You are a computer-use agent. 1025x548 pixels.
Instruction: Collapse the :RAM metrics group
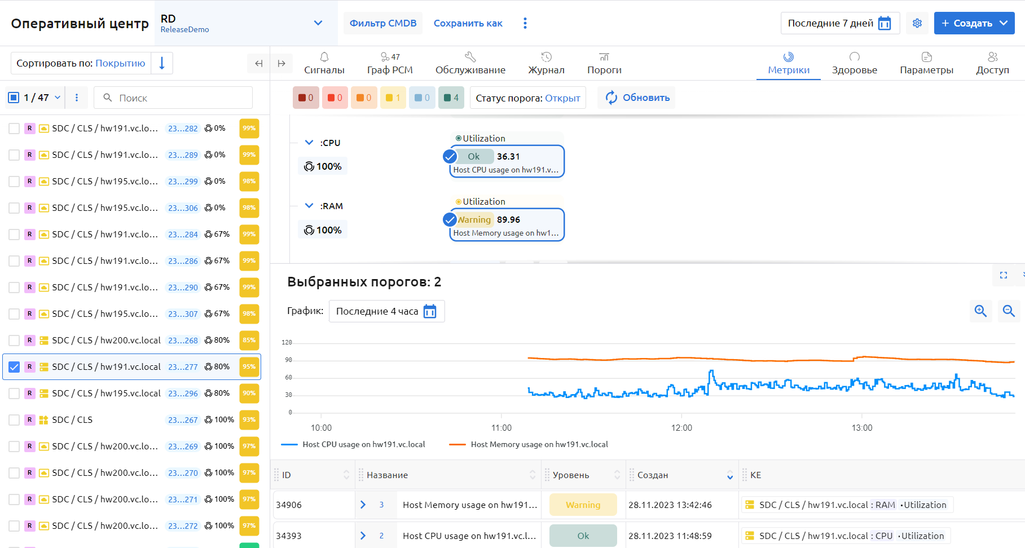click(x=309, y=206)
